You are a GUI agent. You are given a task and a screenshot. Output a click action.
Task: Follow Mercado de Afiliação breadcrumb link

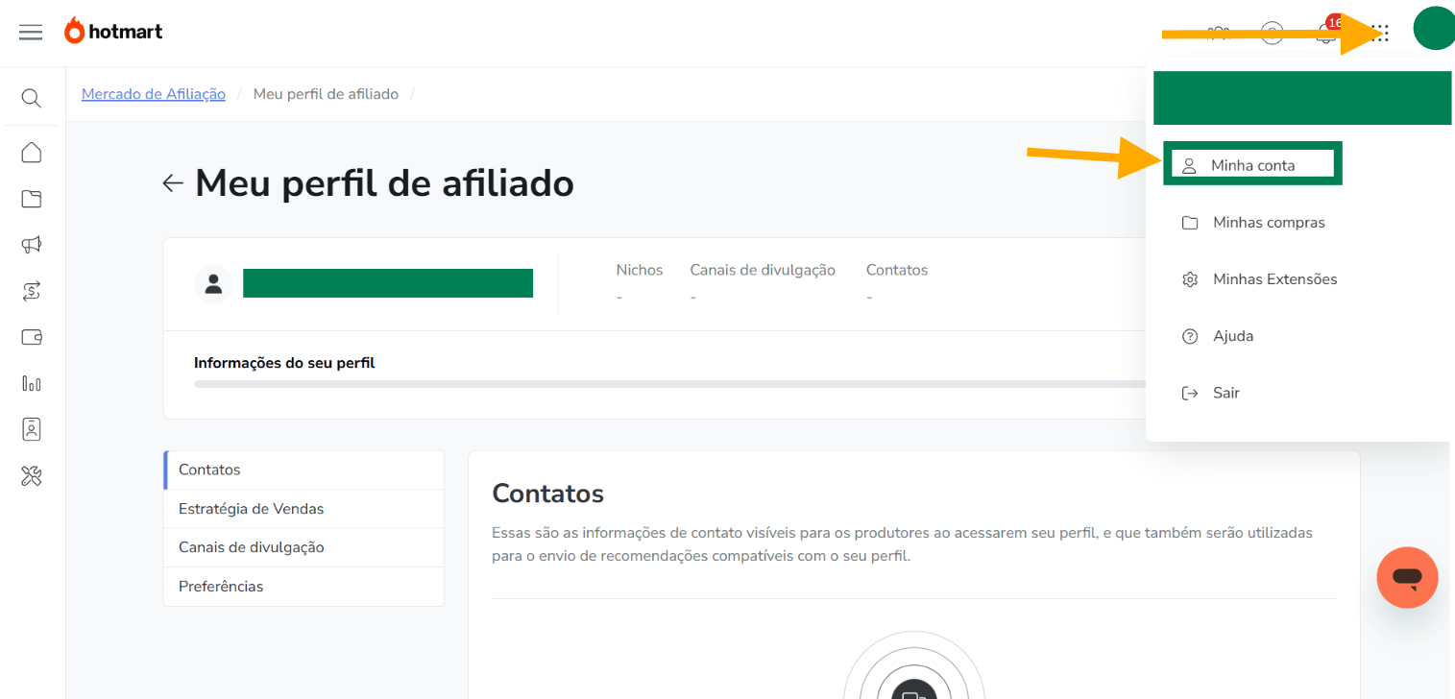pyautogui.click(x=154, y=94)
